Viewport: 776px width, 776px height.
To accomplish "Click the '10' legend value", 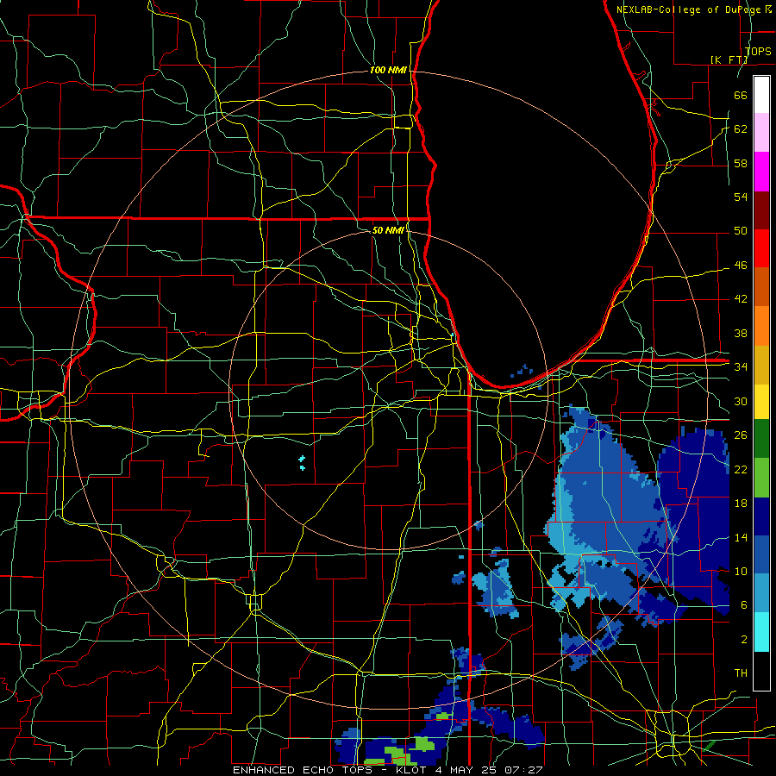I will tap(741, 572).
